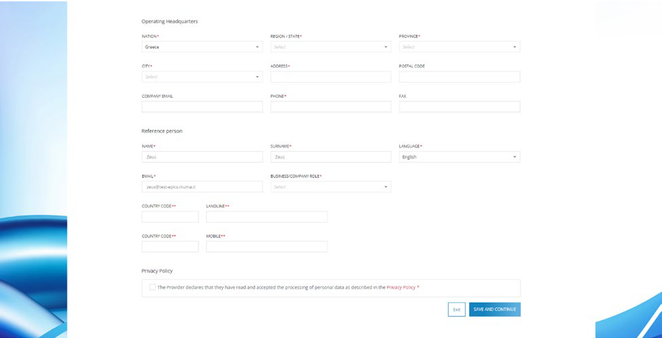Focus the Landline number field
This screenshot has height=338, width=662.
[x=266, y=217]
